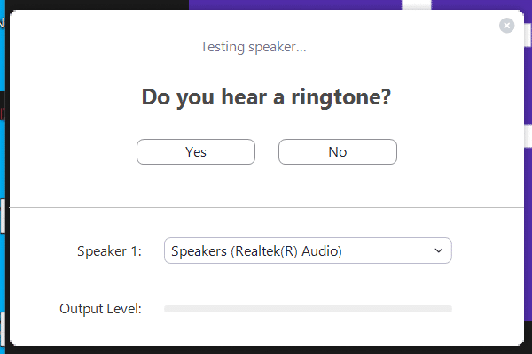Answer No to hearing a ringtone
This screenshot has height=354, width=532.
(337, 152)
